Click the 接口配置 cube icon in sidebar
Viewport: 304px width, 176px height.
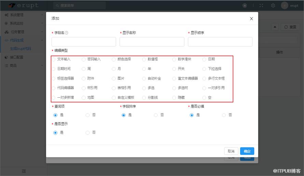tap(6, 57)
